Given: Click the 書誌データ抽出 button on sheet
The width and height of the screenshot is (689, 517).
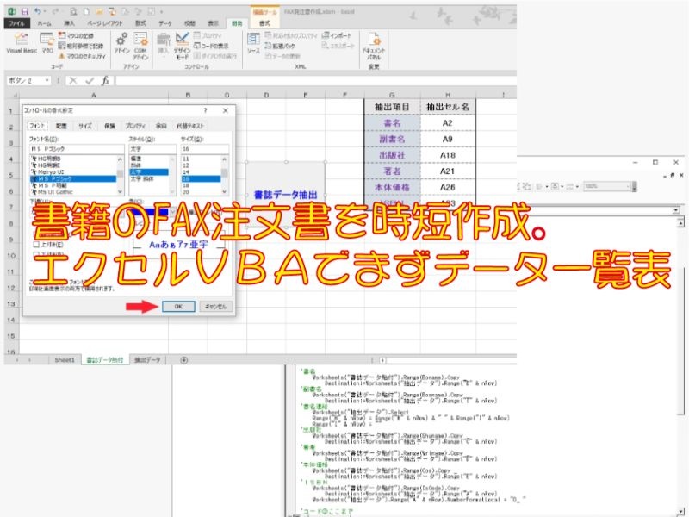Looking at the screenshot, I should 288,196.
